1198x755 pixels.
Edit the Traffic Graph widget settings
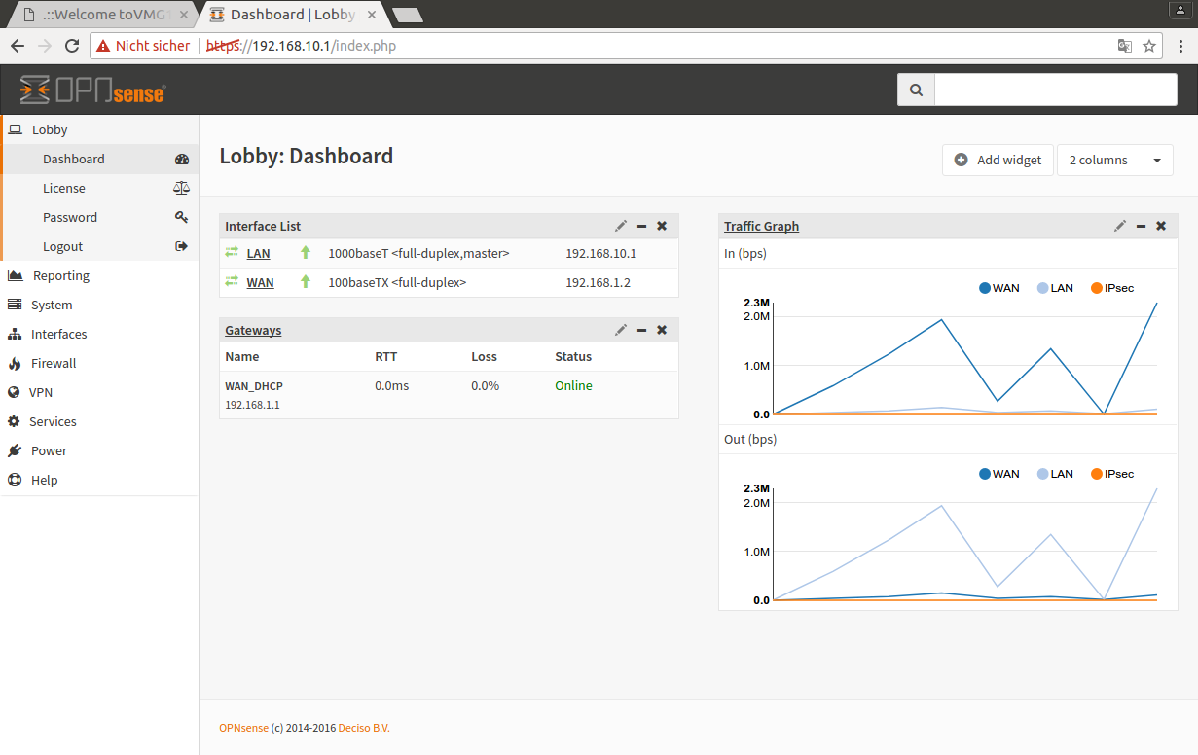point(1120,226)
